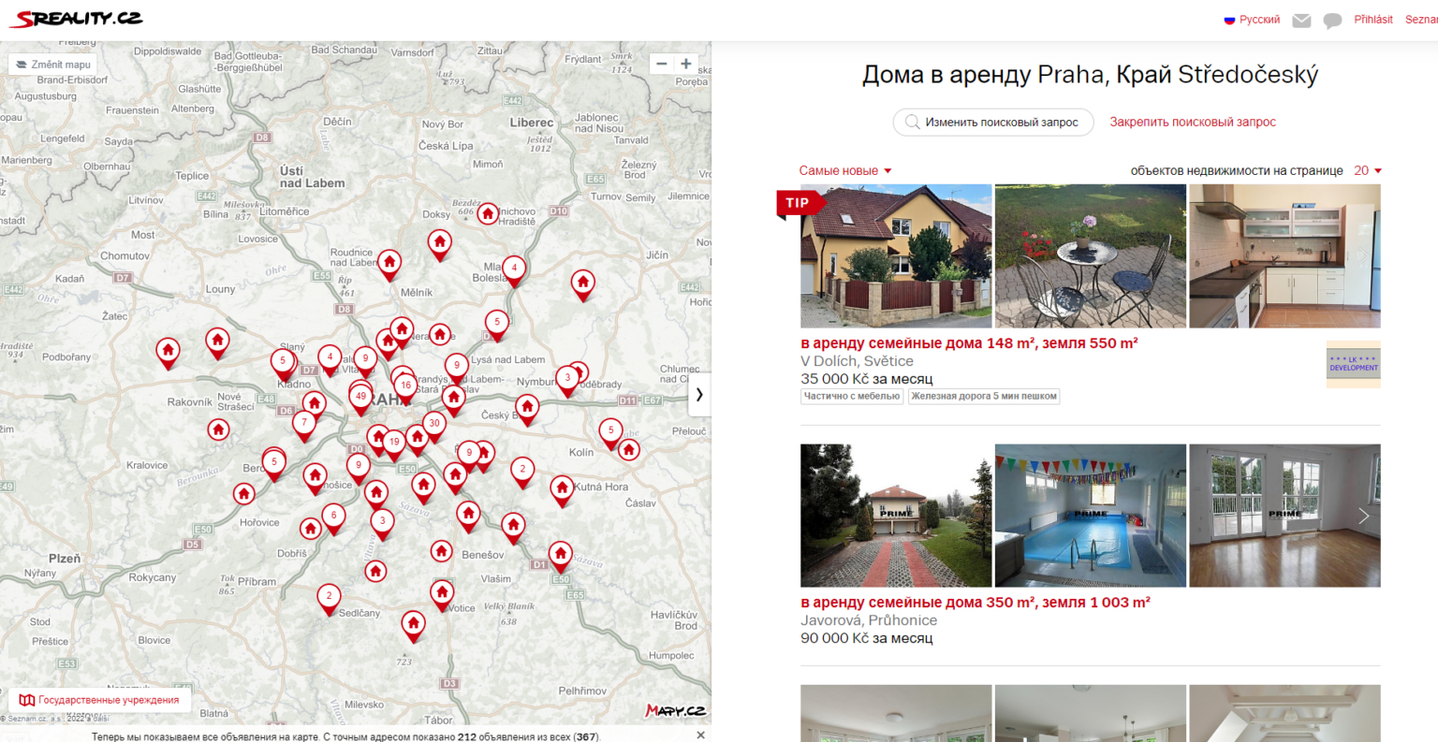Select the cluster marker showing 30
This screenshot has height=742, width=1438.
point(433,424)
